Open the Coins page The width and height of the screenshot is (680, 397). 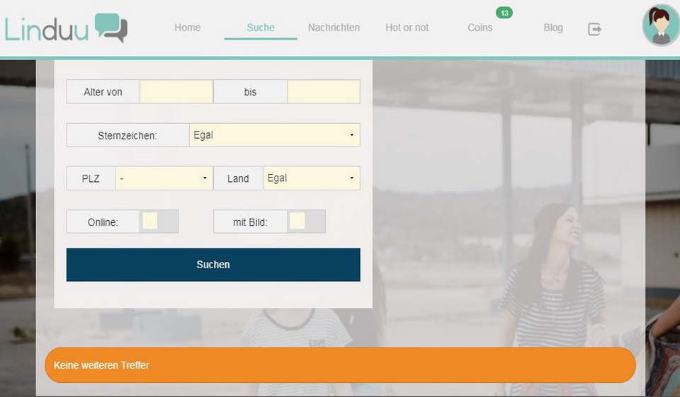coord(480,28)
